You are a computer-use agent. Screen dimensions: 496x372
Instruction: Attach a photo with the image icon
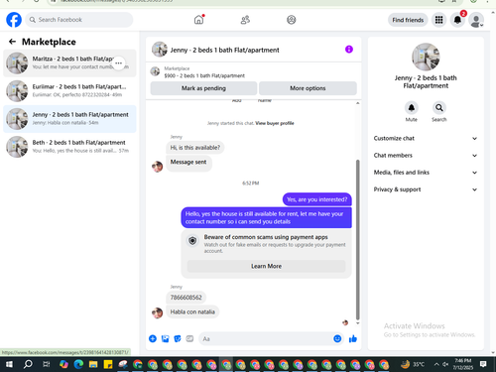tap(165, 338)
